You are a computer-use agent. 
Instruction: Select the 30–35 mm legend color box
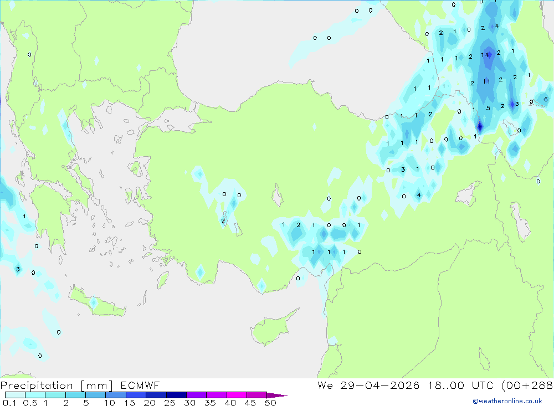point(197,395)
